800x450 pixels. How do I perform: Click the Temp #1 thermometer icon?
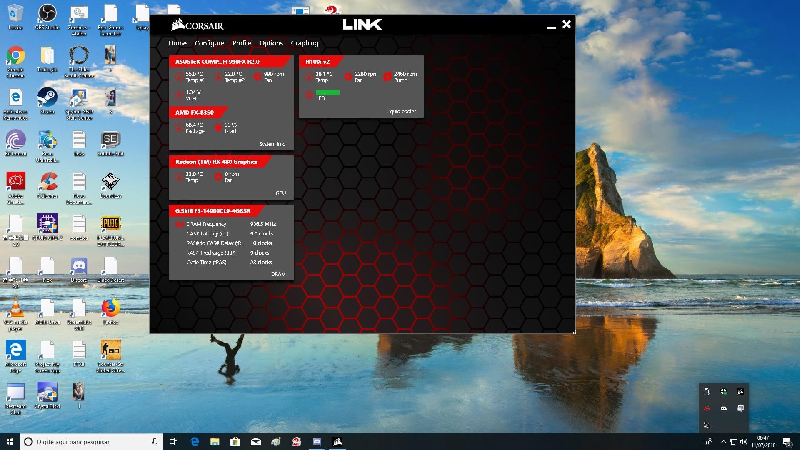click(179, 77)
